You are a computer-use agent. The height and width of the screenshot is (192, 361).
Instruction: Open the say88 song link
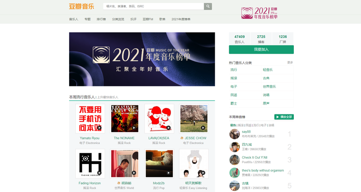pos(246,132)
